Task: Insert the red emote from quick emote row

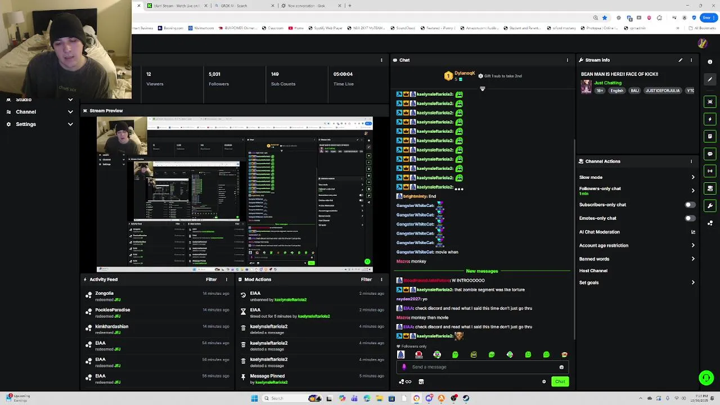Action: coord(418,354)
